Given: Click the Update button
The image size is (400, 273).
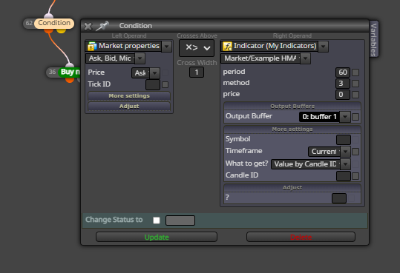Looking at the screenshot, I should click(157, 237).
